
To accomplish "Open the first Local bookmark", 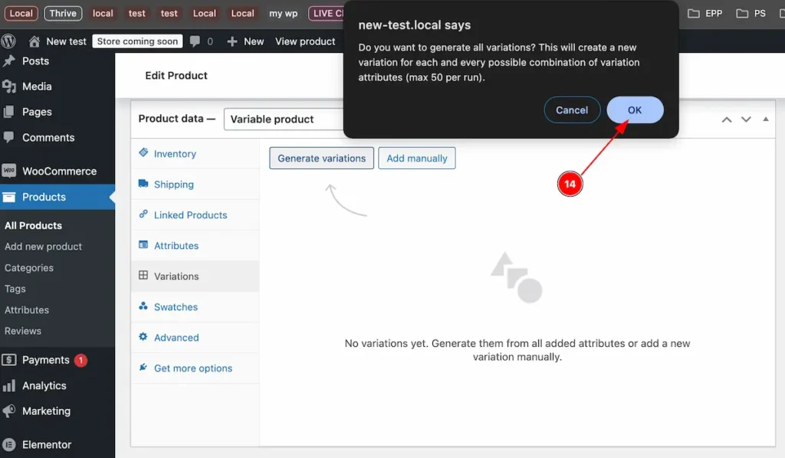I will point(21,13).
